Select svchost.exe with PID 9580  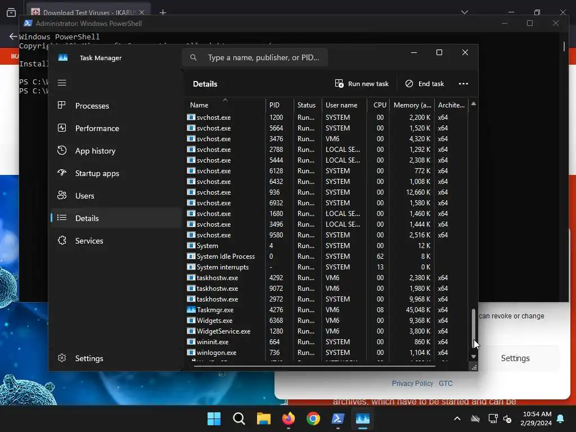click(x=326, y=235)
